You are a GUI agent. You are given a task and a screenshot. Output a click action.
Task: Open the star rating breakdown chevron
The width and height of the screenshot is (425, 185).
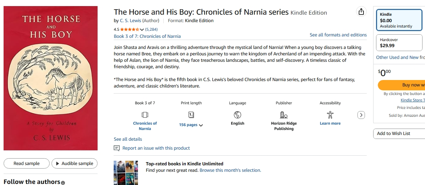tap(142, 30)
